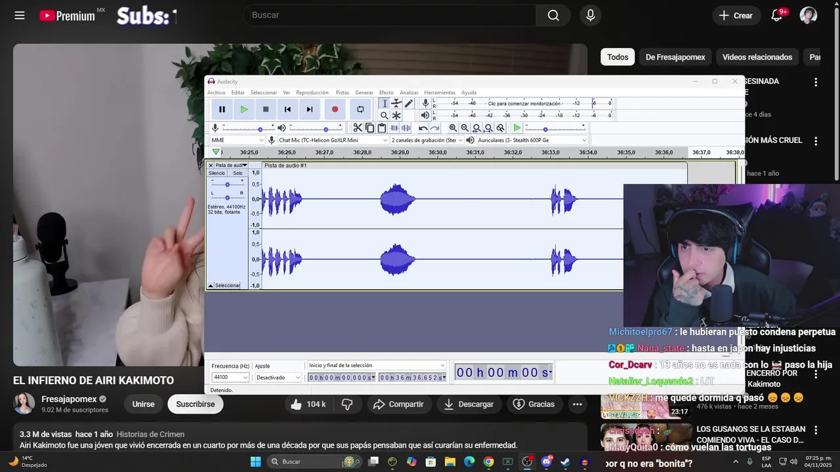
Task: Adjust the play-at-speed slider
Action: (555, 128)
